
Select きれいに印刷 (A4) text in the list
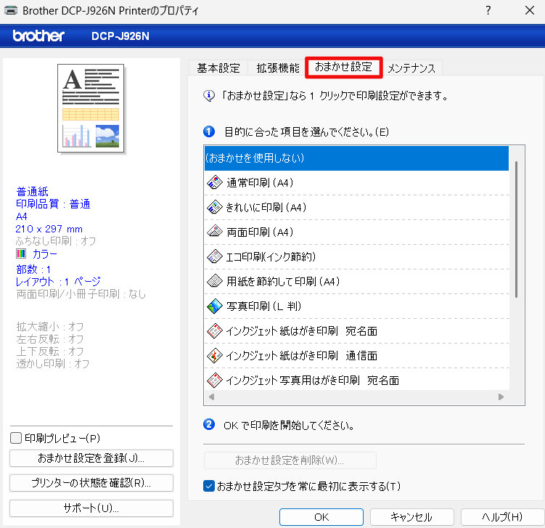pos(266,207)
